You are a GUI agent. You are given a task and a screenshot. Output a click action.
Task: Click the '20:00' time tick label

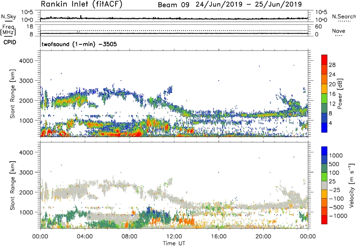click(263, 237)
